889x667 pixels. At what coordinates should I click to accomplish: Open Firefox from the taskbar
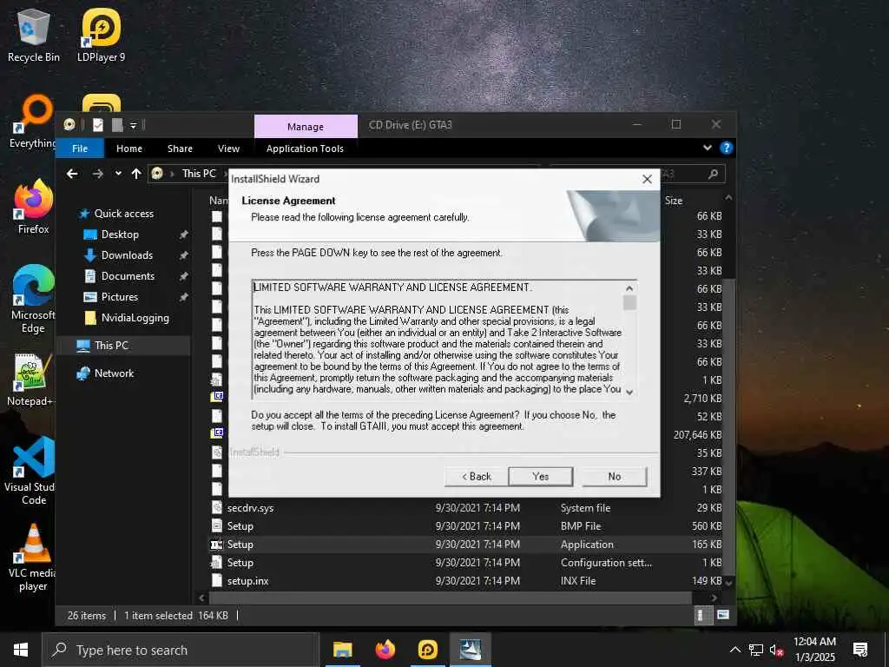click(385, 650)
